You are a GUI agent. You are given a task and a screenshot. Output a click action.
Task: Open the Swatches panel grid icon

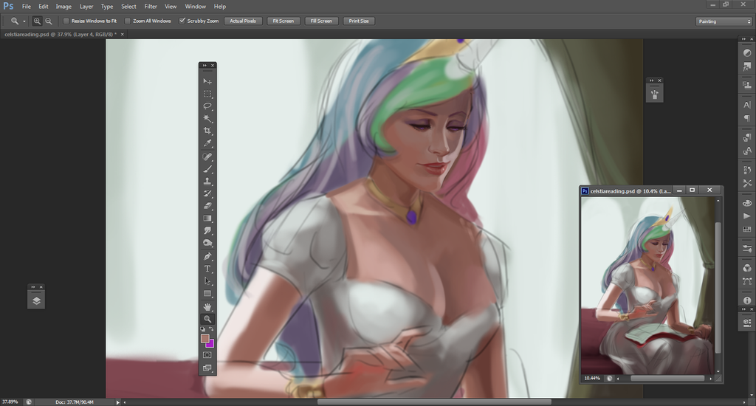(747, 230)
